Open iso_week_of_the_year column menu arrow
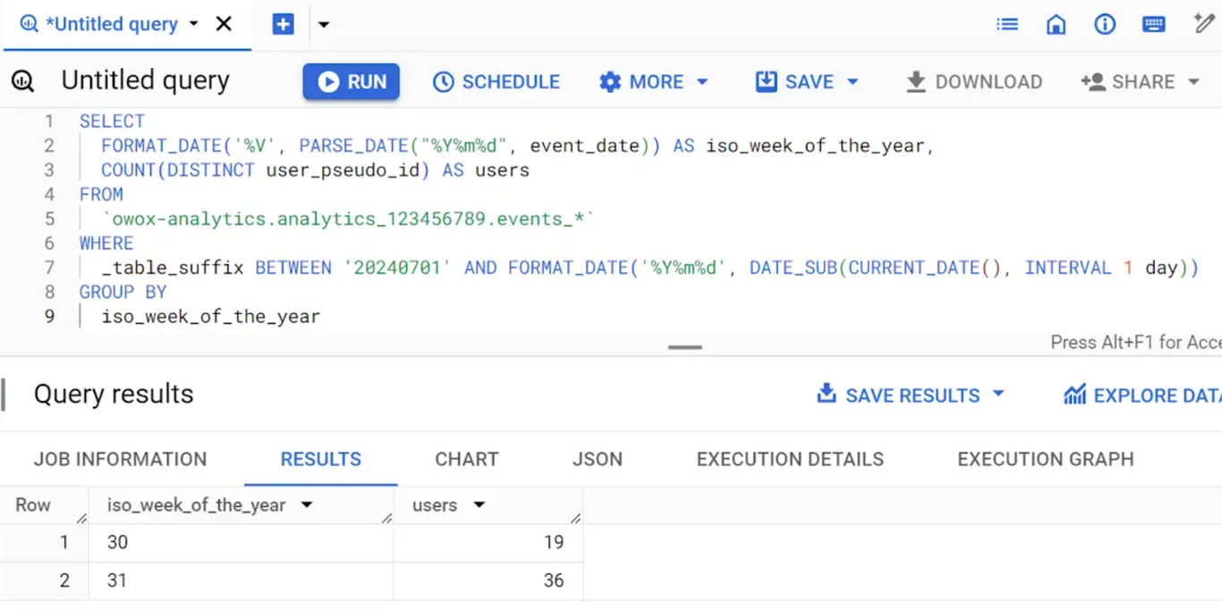The height and width of the screenshot is (610, 1222). (307, 505)
